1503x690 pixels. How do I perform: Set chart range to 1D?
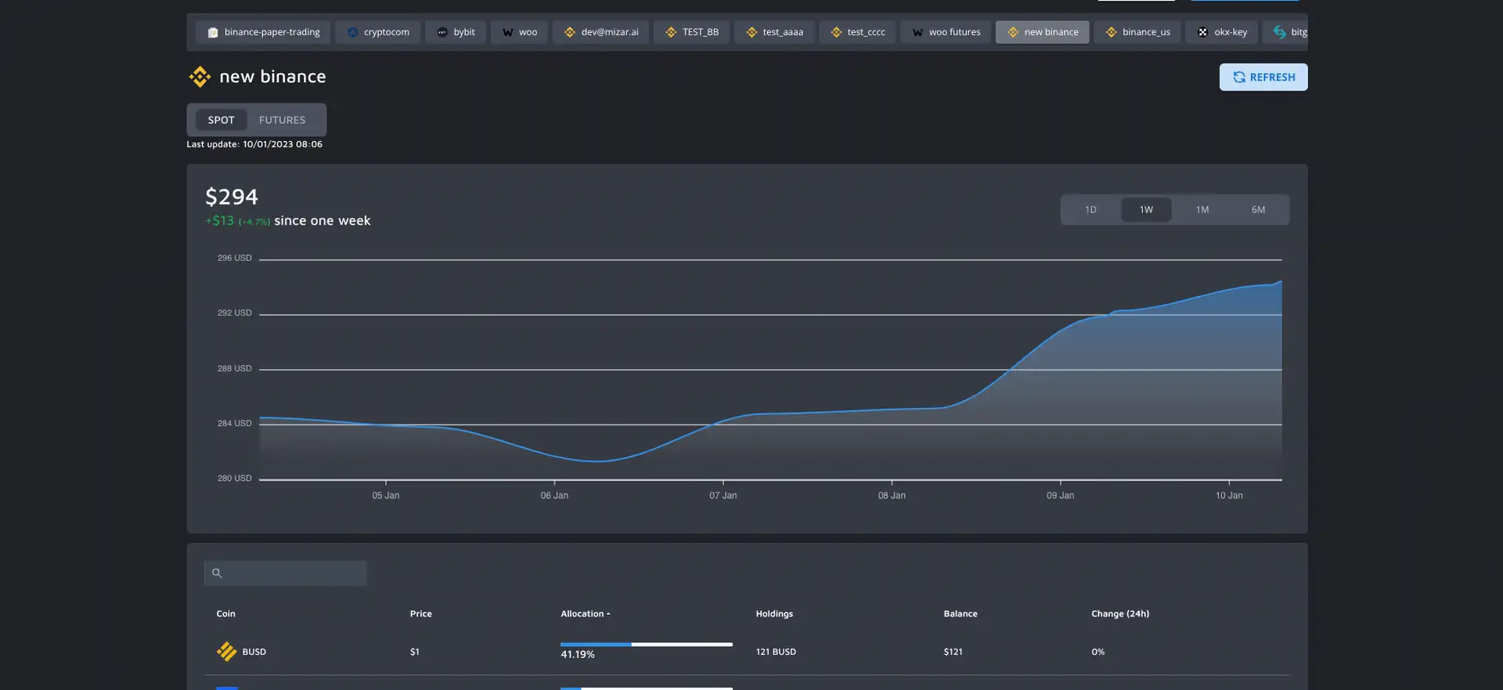1090,210
